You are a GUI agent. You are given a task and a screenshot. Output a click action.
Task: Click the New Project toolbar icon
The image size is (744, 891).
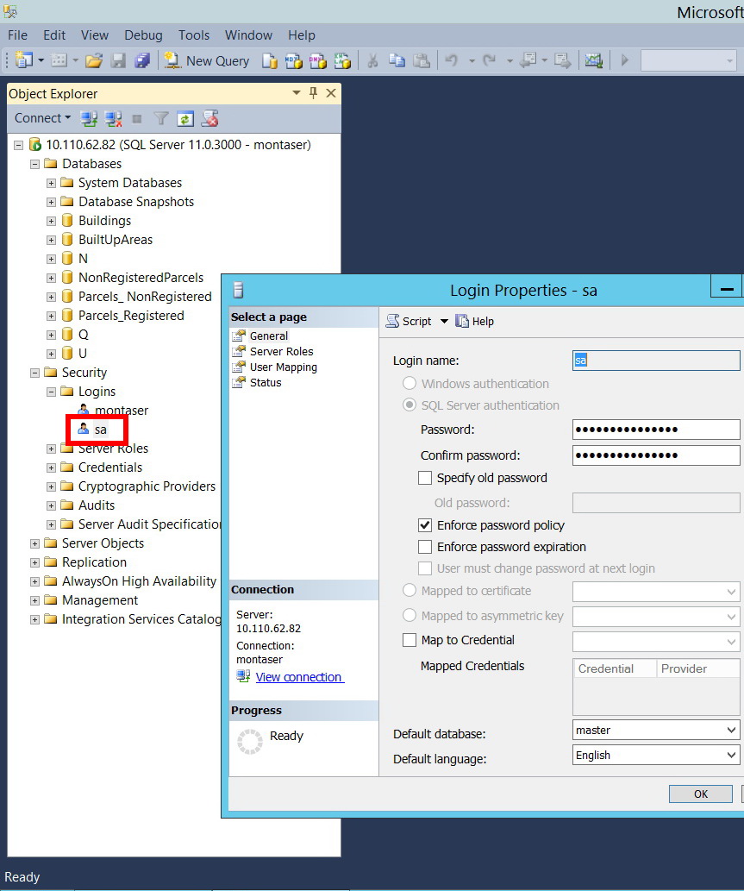click(24, 60)
